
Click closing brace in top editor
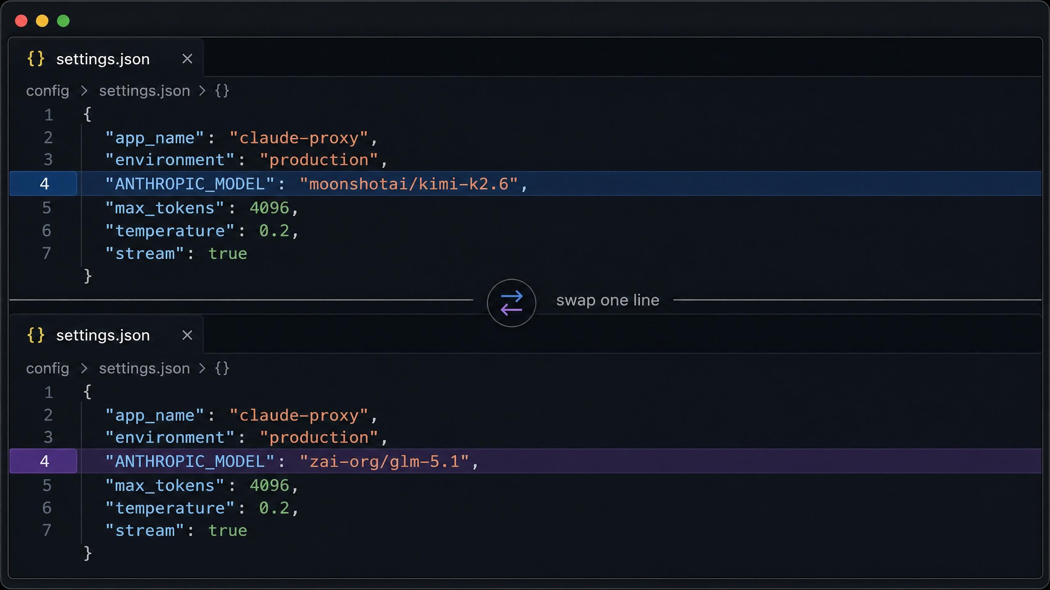tap(87, 276)
